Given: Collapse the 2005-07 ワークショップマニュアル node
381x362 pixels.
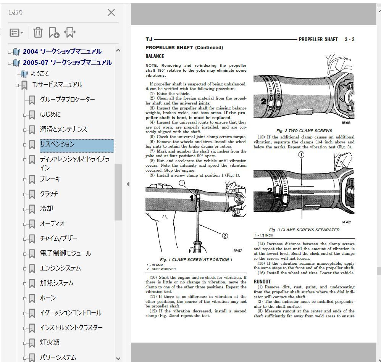Looking at the screenshot, I should pos(10,63).
